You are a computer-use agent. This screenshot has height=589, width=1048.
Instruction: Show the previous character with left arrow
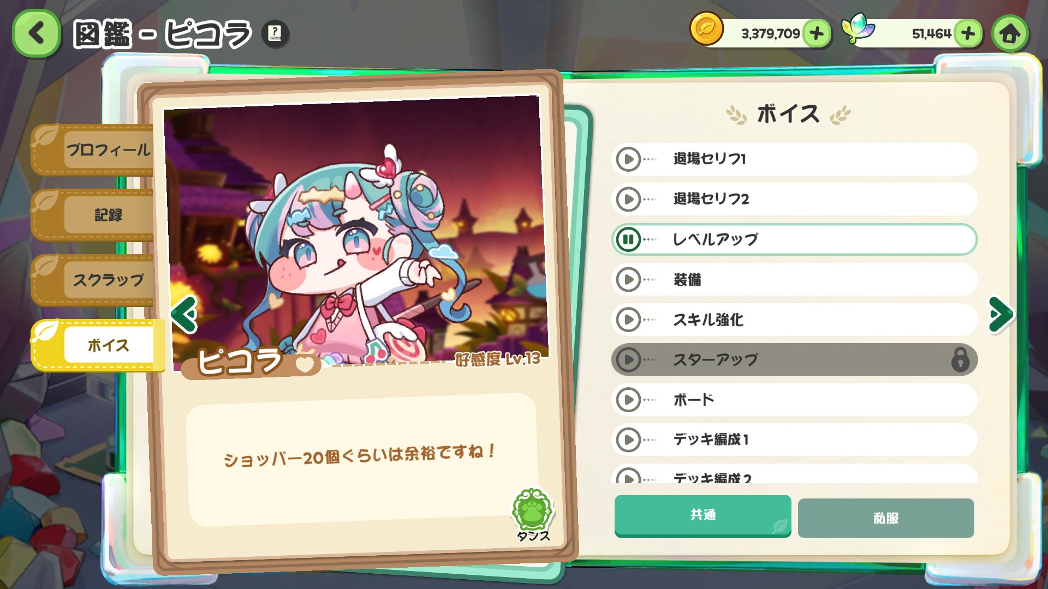click(x=184, y=314)
